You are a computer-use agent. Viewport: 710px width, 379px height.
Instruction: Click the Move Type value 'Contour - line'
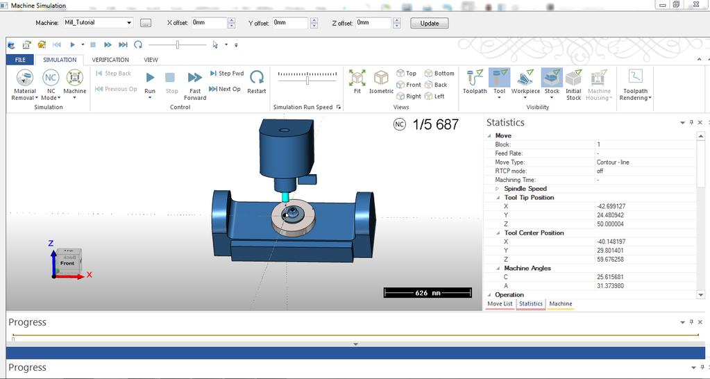(x=613, y=162)
